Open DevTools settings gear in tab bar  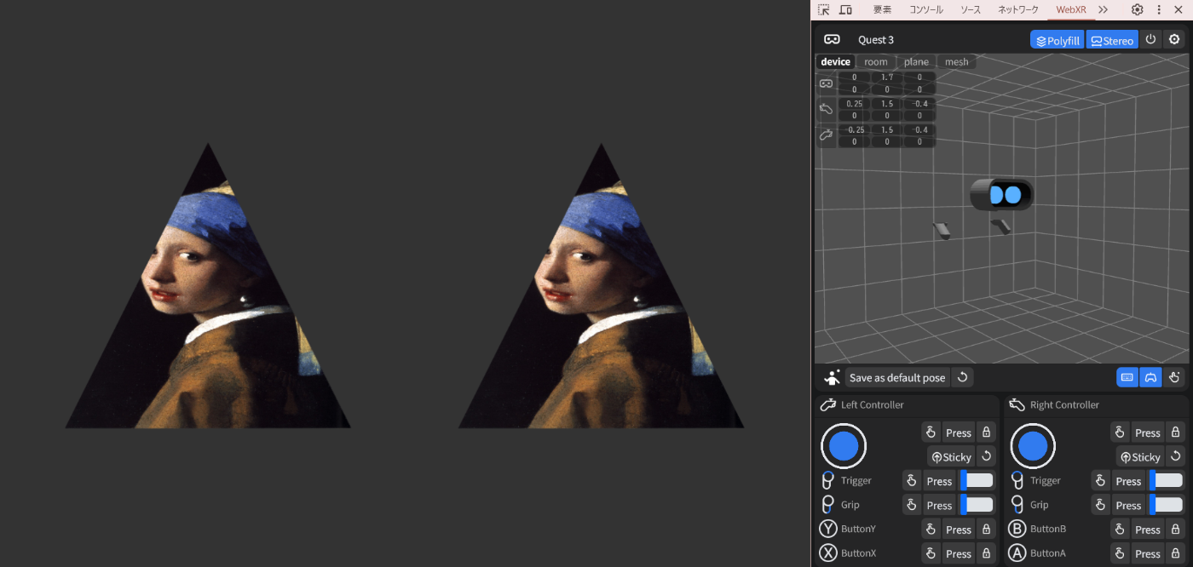[1137, 9]
